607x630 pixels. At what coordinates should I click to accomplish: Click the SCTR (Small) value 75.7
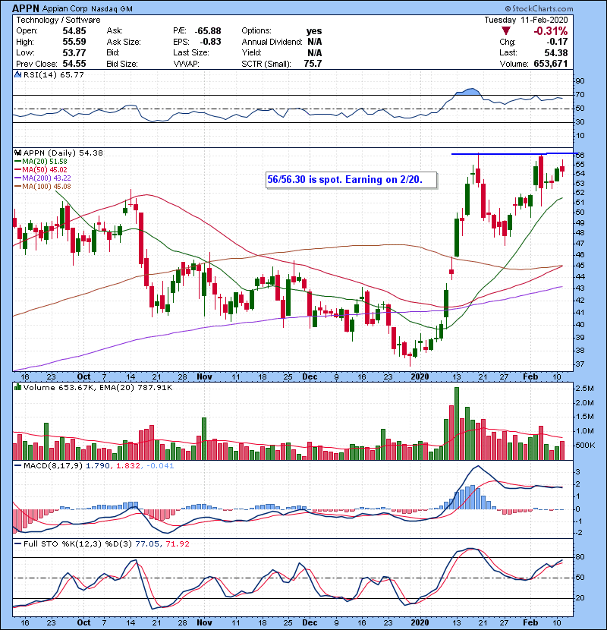pos(313,64)
